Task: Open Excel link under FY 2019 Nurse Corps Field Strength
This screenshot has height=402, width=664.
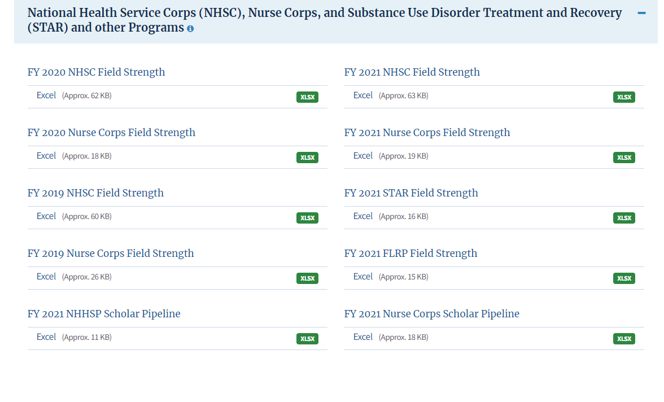Action: click(46, 277)
